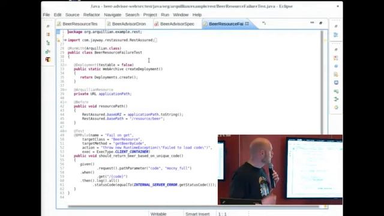
Task: Click 'return Deployments.create();' line
Action: (x=109, y=77)
